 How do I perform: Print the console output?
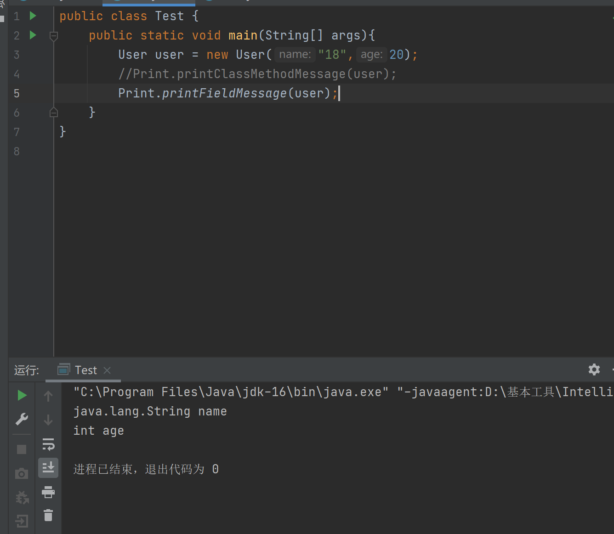tap(48, 492)
